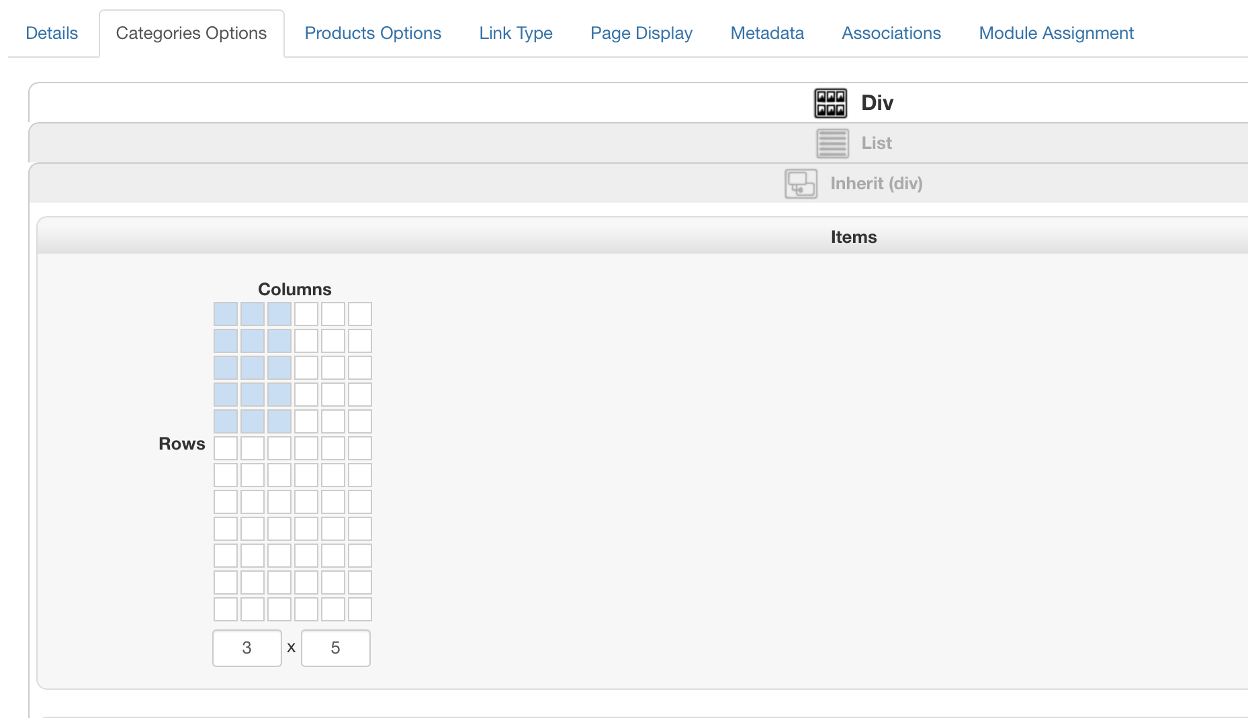The width and height of the screenshot is (1248, 718).
Task: Open the Module Assignment tab
Action: pyautogui.click(x=1056, y=34)
